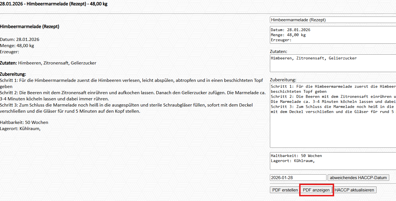Click the Lagerort: Kühlraum preview text
Screen dimensions: 396x201
coord(20,129)
